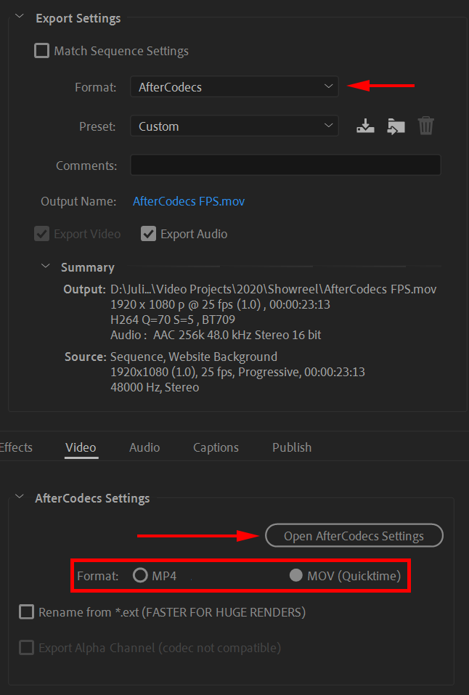469x695 pixels.
Task: Collapse the Summary section
Action: pyautogui.click(x=45, y=267)
